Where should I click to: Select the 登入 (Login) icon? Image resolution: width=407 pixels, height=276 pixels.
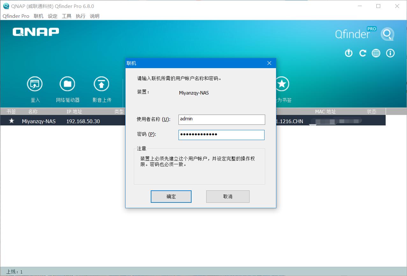35,83
